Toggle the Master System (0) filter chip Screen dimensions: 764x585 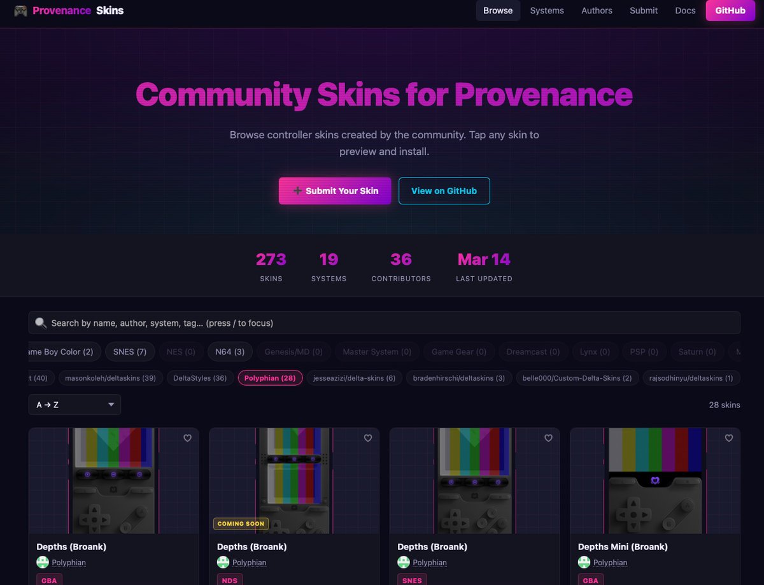point(377,351)
